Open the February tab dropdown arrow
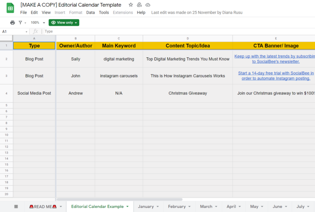 pos(189,207)
